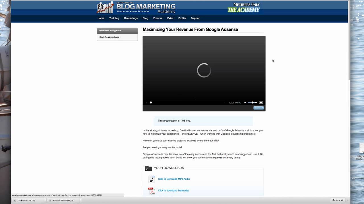
Task: Click the Maximizing Your Revenue From Google Adsense heading
Action: pos(190,29)
